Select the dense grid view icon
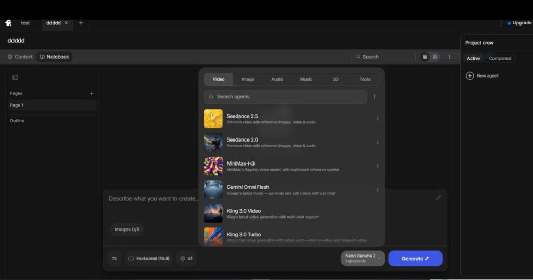The width and height of the screenshot is (533, 280). [x=425, y=57]
